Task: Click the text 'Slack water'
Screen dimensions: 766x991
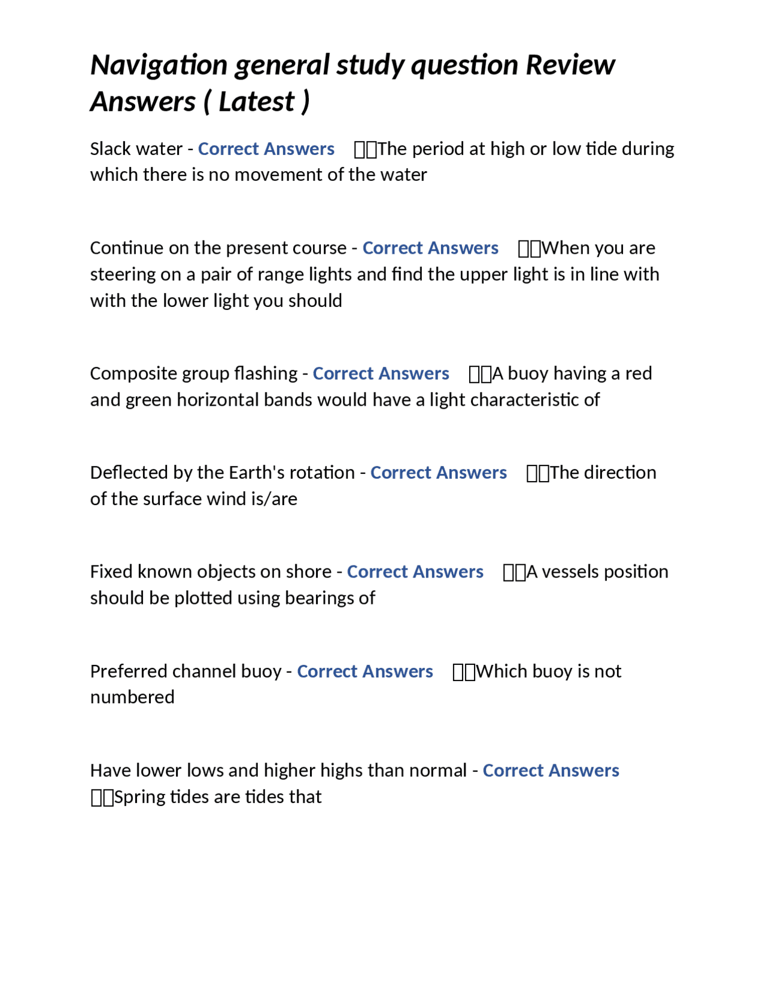Action: pos(136,148)
